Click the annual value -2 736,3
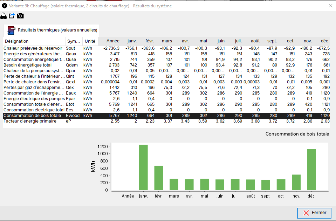Image resolution: width=336 pixels, height=221 pixels. coord(111,48)
